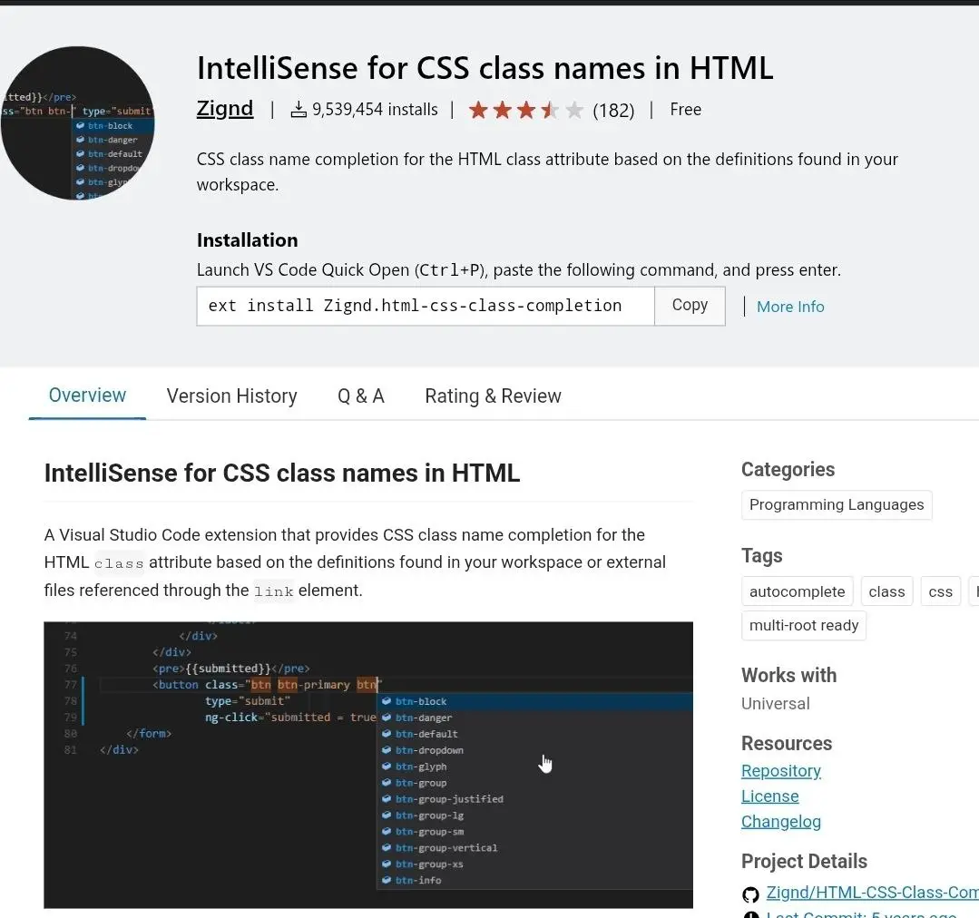The width and height of the screenshot is (979, 918).
Task: Open the Repository link
Action: [780, 770]
